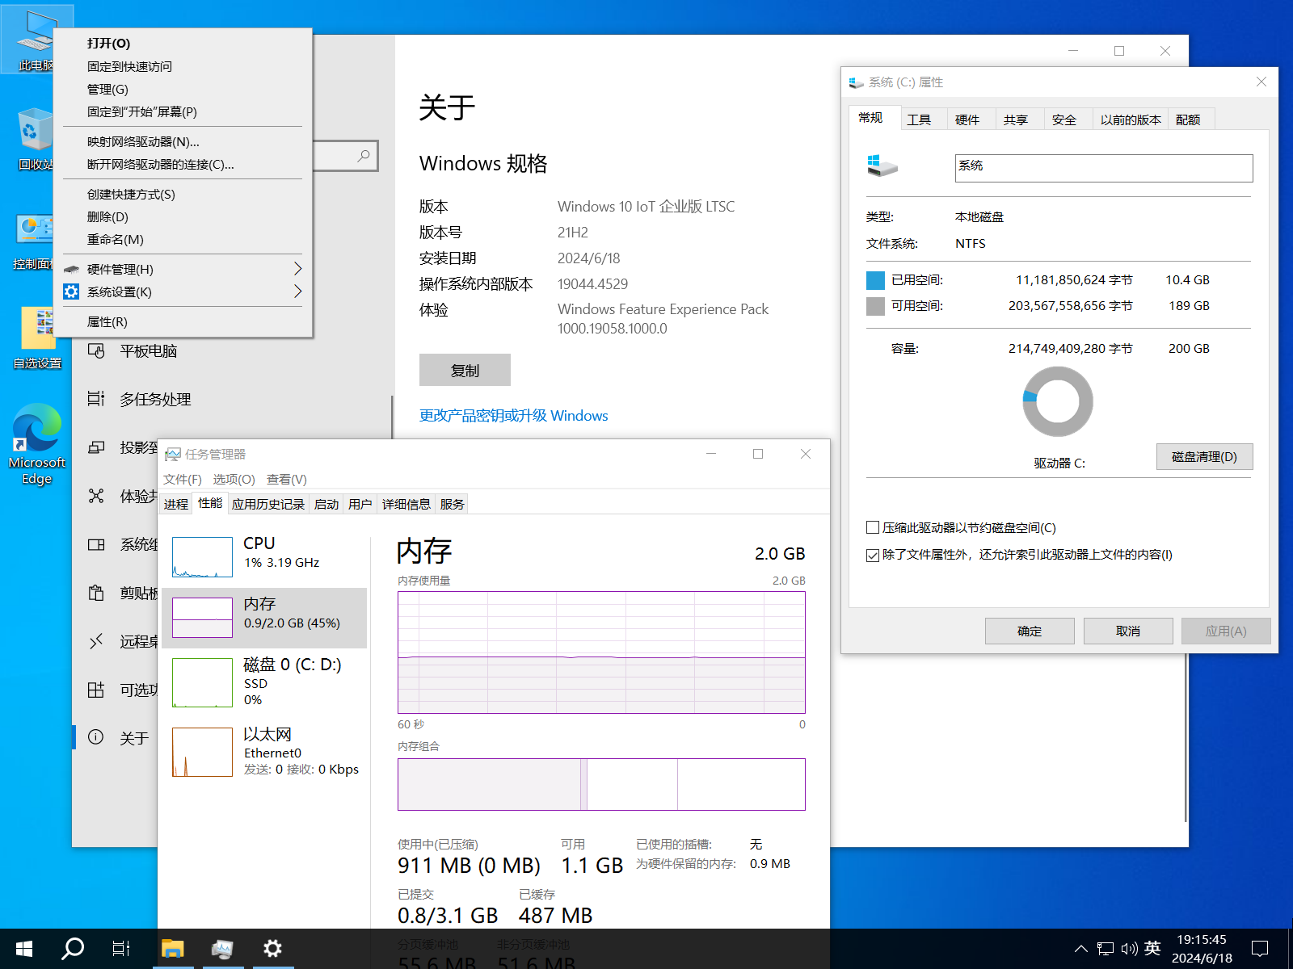Open the notification center icon

1260,949
